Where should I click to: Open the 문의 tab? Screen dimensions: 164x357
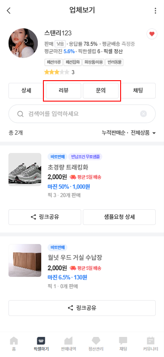[101, 91]
